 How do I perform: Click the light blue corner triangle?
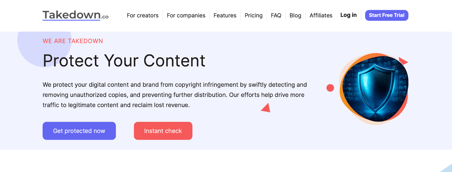447,169
